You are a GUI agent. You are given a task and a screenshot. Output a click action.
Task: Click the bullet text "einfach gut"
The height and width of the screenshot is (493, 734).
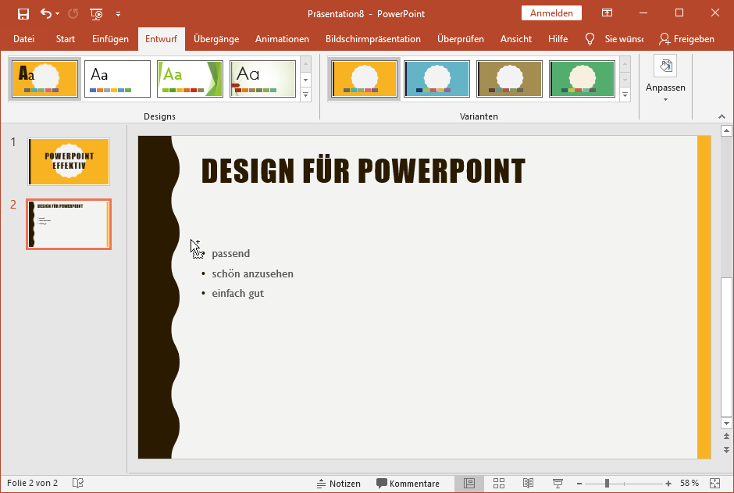click(x=238, y=293)
